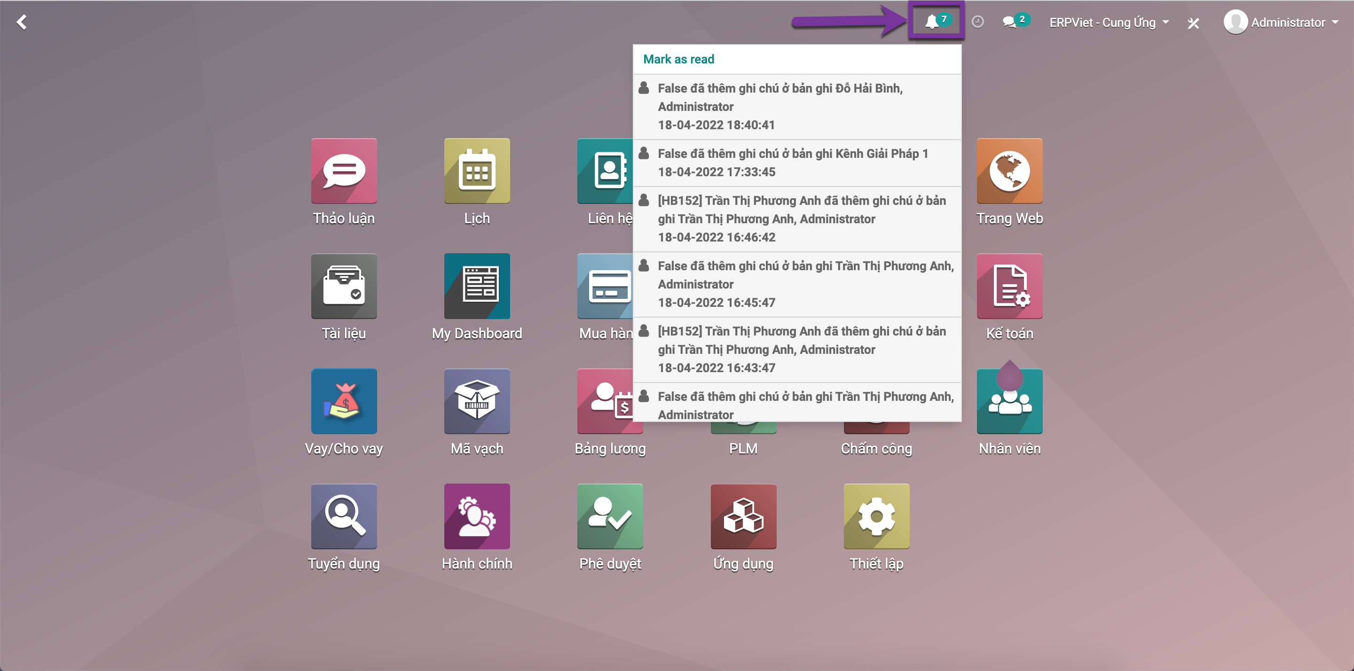Screen dimensions: 1354x671
Task: Open the Thiết lập settings app
Action: coord(876,516)
